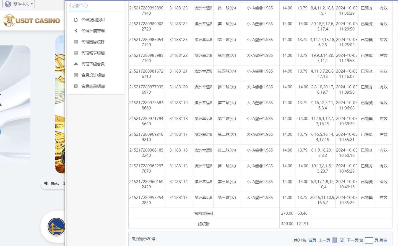Switch to the 代理中心 tab header
This screenshot has width=398, height=246.
pyautogui.click(x=79, y=6)
